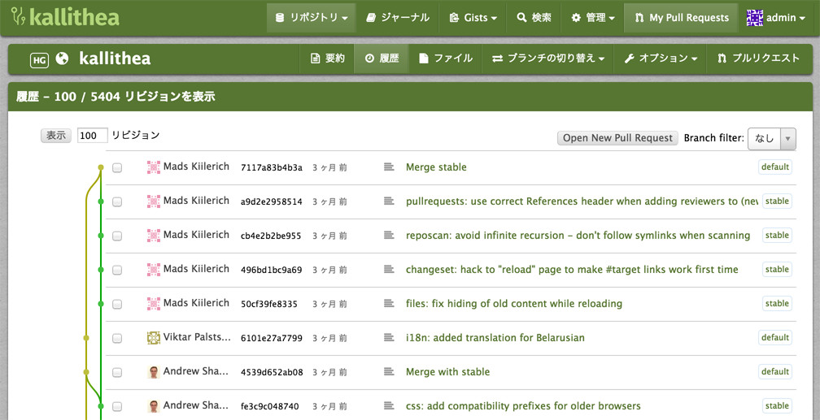Open reposcan avoid infinite recursion commit
The height and width of the screenshot is (420, 820).
coord(578,236)
